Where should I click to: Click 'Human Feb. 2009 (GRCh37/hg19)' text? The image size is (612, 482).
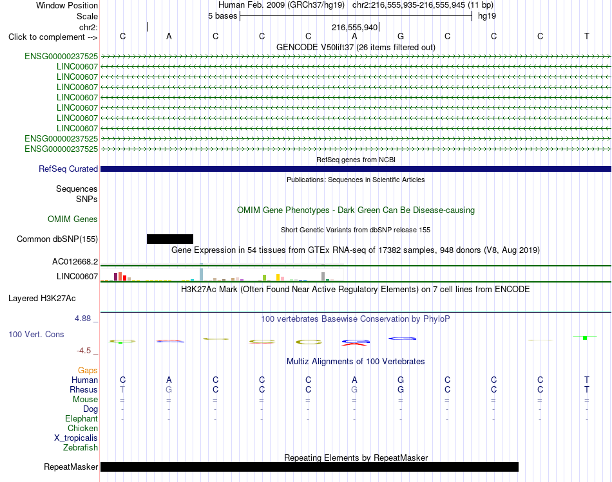tap(282, 5)
